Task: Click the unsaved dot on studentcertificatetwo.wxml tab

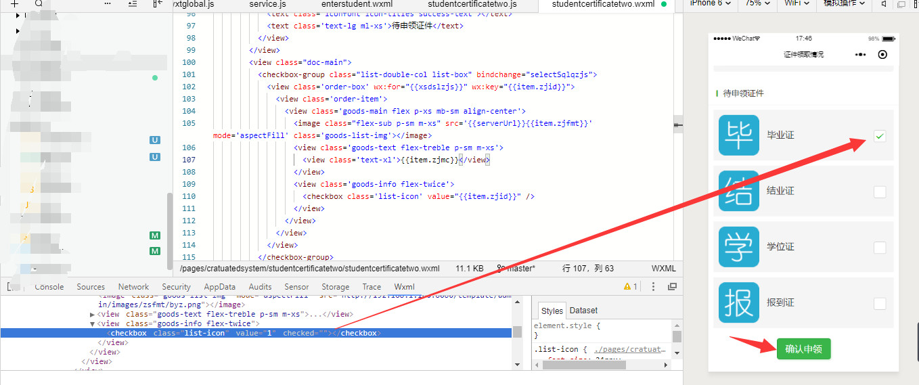Action: [664, 4]
